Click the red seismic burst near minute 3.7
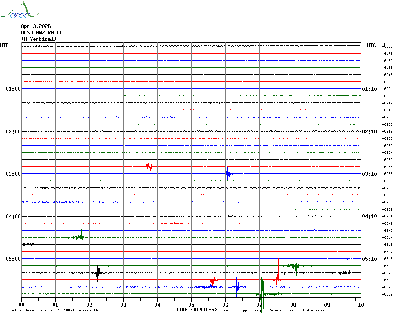This screenshot has height=316, width=395. tap(149, 167)
